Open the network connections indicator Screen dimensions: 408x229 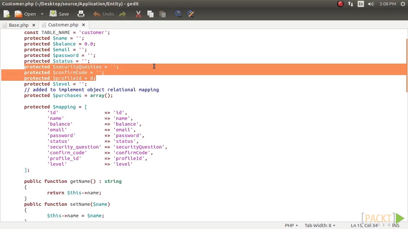pos(351,4)
